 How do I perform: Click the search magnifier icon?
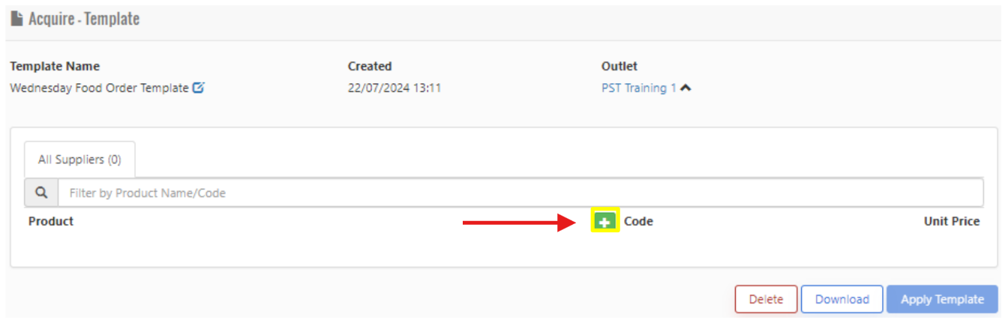42,193
